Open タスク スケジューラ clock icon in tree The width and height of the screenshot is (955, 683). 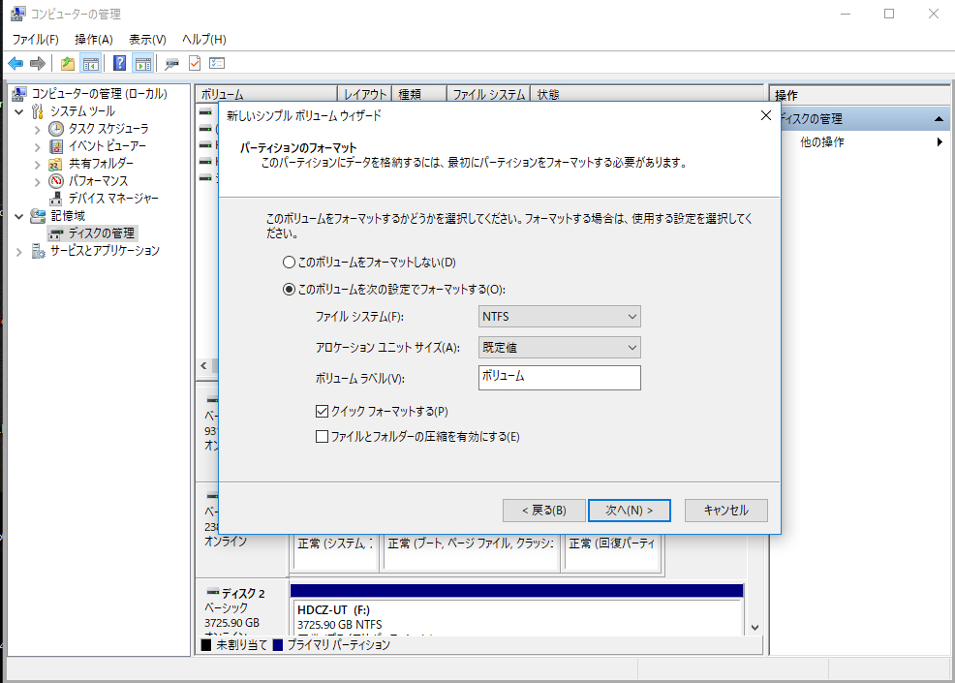point(57,129)
